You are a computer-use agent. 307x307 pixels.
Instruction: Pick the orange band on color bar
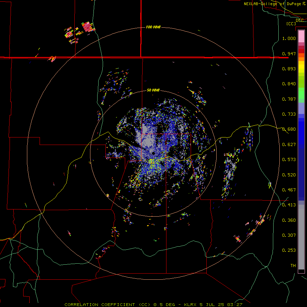tap(301, 59)
